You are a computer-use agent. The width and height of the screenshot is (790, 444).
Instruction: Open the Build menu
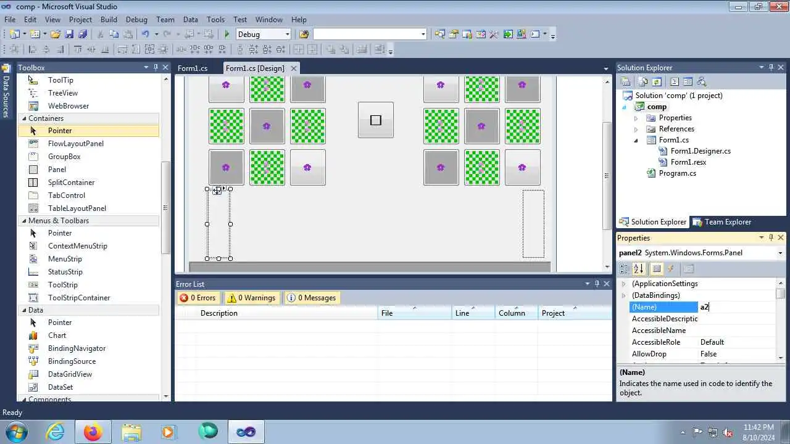click(109, 20)
